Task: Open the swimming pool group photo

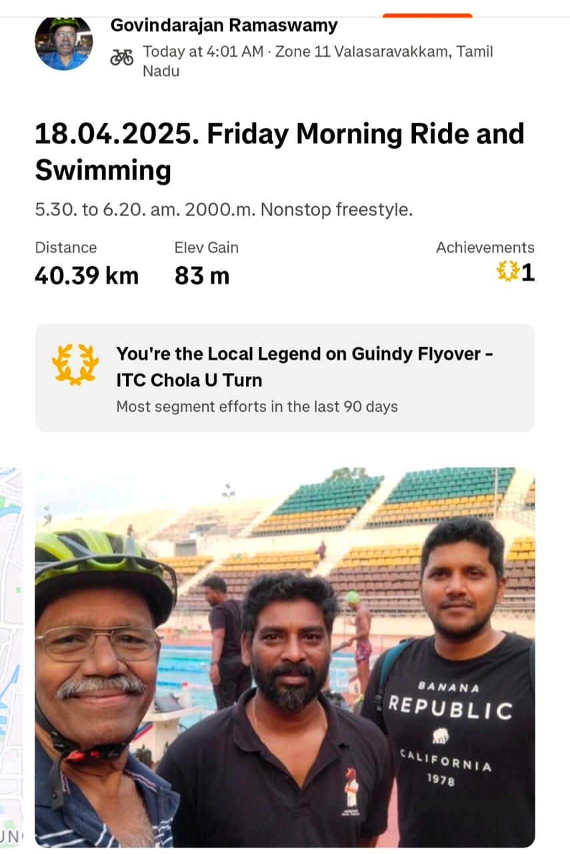Action: (x=285, y=657)
